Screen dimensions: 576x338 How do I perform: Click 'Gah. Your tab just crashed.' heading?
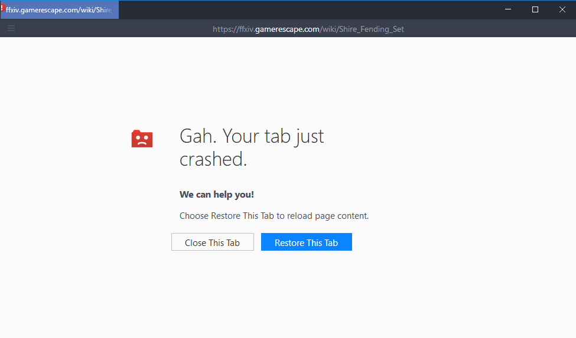pos(252,147)
